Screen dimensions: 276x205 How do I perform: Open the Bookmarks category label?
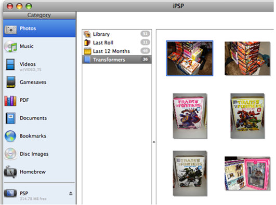pyautogui.click(x=33, y=136)
